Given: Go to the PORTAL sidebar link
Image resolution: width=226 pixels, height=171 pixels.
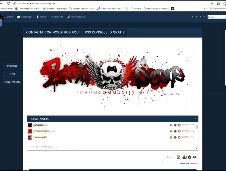Looking at the screenshot, I should [x=12, y=66].
